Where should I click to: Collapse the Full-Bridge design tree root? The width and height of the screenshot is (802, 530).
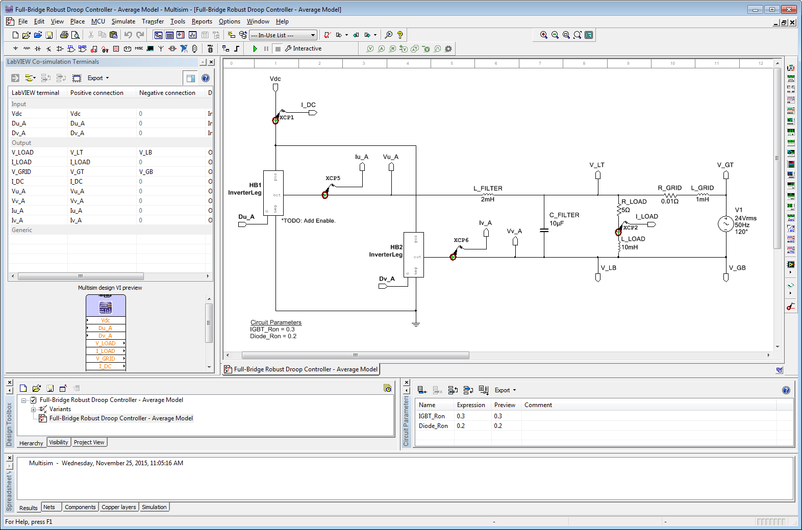pyautogui.click(x=24, y=400)
